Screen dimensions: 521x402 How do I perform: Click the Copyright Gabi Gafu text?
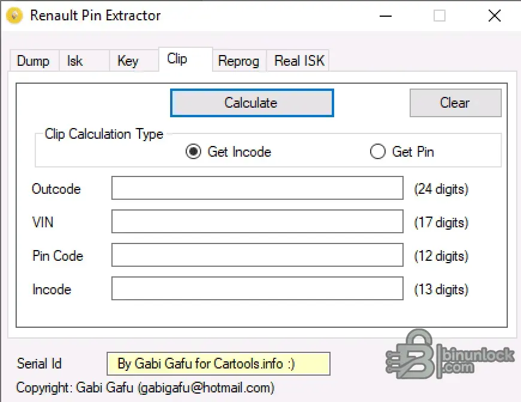pos(145,388)
